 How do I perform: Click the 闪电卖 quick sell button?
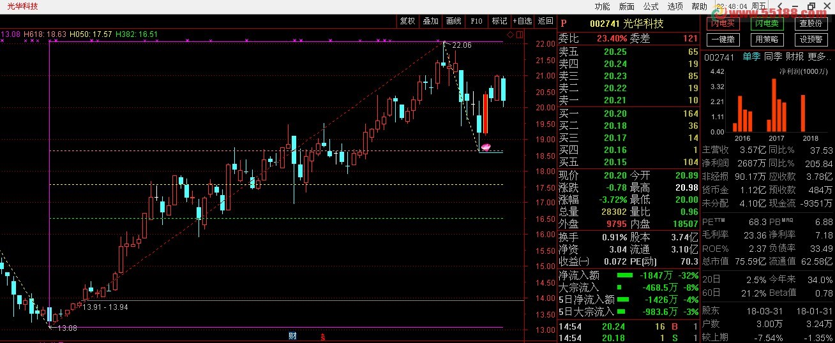pos(767,24)
